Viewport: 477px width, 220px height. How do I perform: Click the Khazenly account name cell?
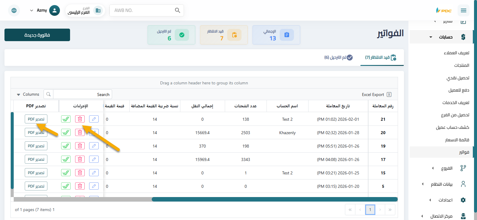[x=287, y=133]
